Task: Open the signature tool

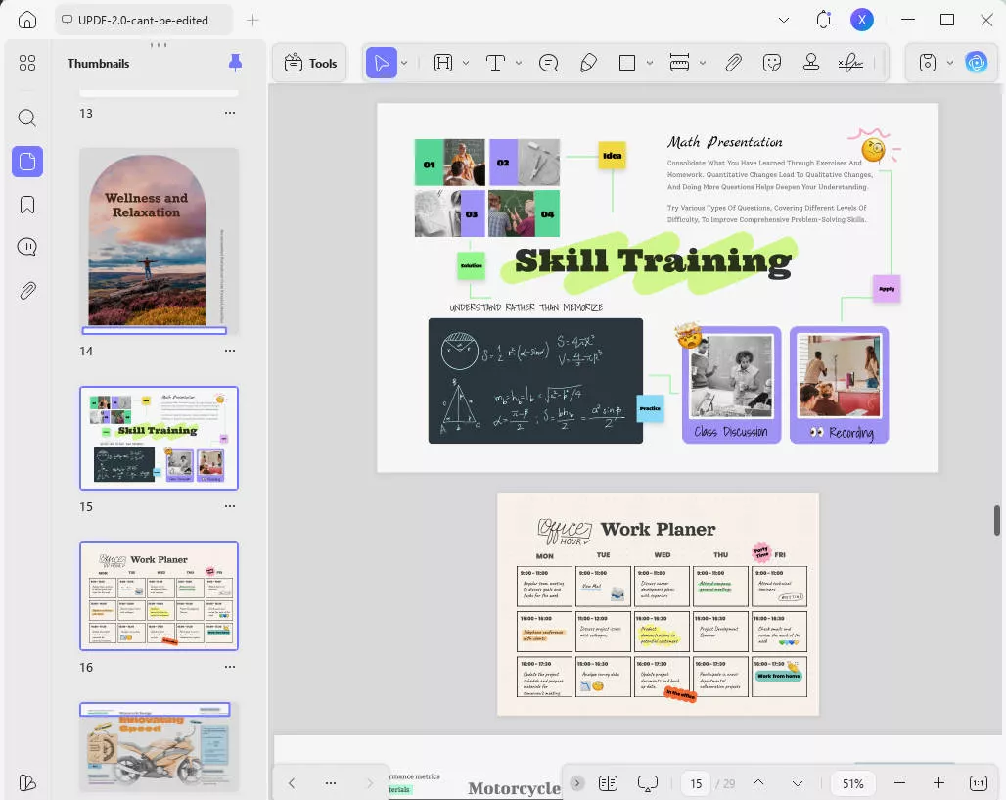Action: [850, 63]
